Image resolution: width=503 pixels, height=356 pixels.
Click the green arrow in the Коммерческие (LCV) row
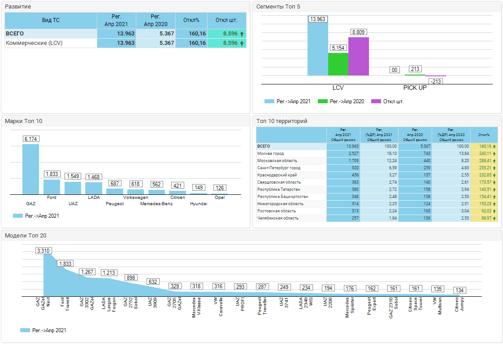point(242,43)
